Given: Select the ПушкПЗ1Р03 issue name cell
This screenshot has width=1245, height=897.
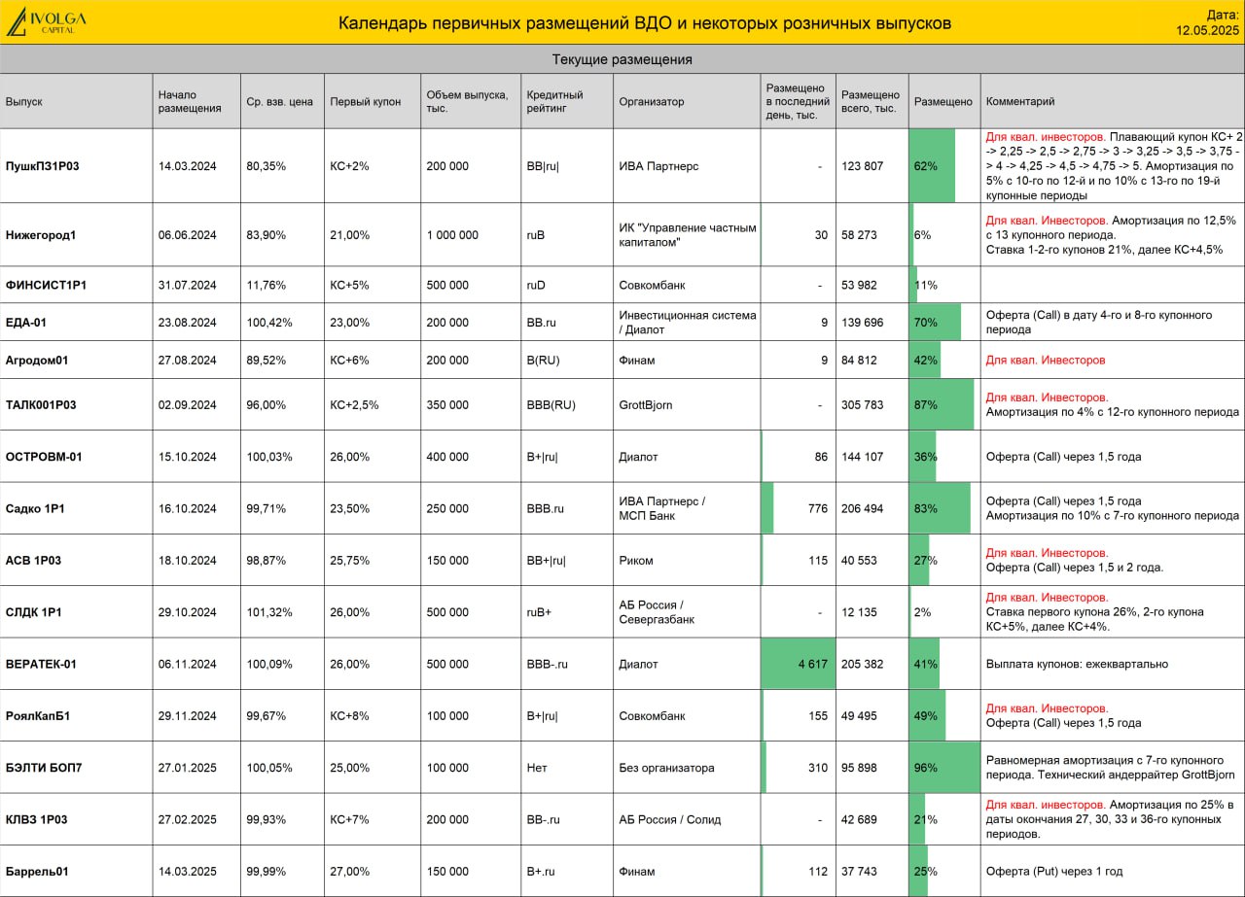Looking at the screenshot, I should (76, 166).
